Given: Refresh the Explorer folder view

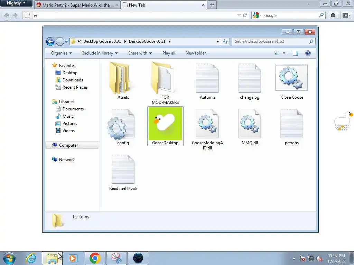Looking at the screenshot, I should coord(225,41).
